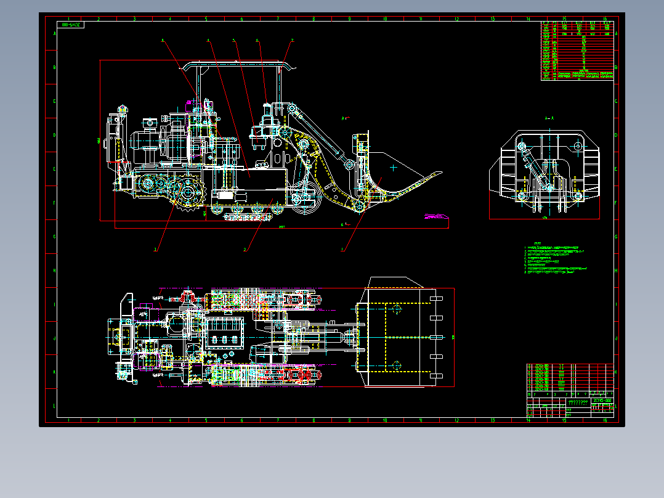Click the ZCY45-000 drawing number in title block
Image resolution: width=664 pixels, height=498 pixels.
[602, 401]
